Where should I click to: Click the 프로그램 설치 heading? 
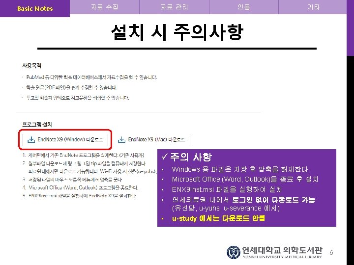coord(37,124)
